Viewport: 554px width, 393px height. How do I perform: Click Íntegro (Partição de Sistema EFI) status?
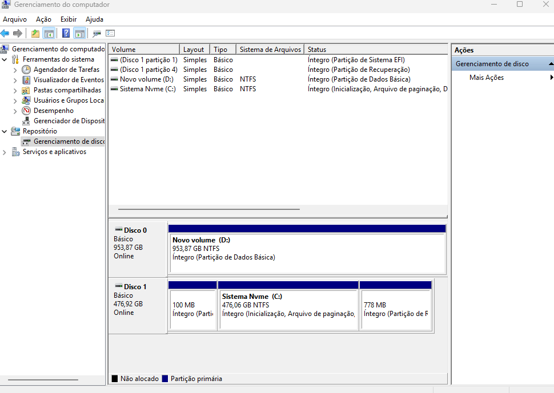click(x=356, y=60)
